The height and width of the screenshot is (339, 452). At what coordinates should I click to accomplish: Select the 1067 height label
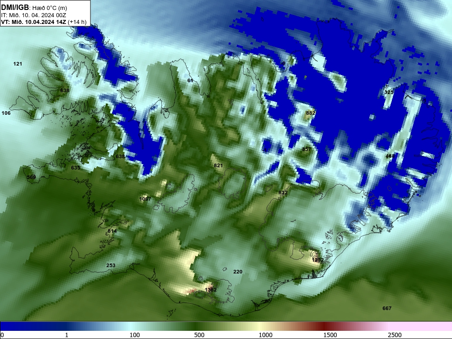coord(145,199)
